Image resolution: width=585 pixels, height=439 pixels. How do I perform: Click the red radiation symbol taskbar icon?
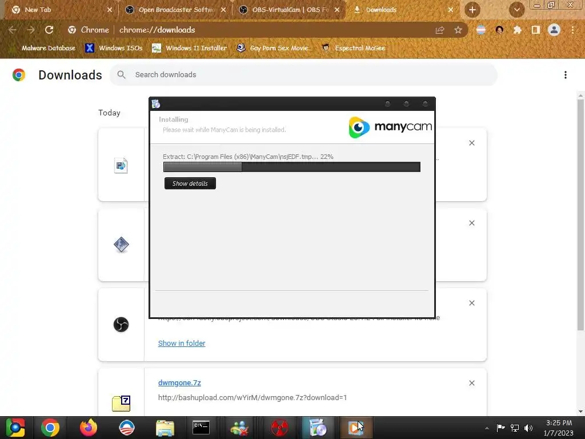(x=279, y=428)
